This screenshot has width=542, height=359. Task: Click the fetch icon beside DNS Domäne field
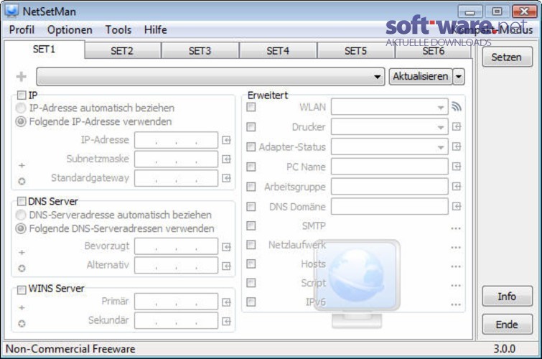point(457,207)
